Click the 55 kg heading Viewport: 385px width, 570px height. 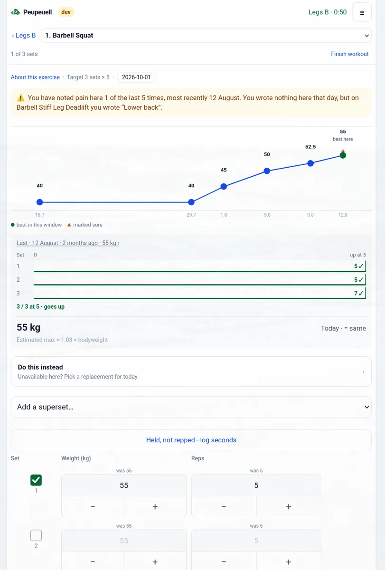click(x=28, y=327)
